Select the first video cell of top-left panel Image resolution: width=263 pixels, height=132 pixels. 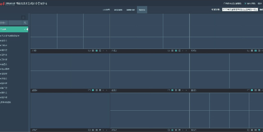(x=44, y=25)
